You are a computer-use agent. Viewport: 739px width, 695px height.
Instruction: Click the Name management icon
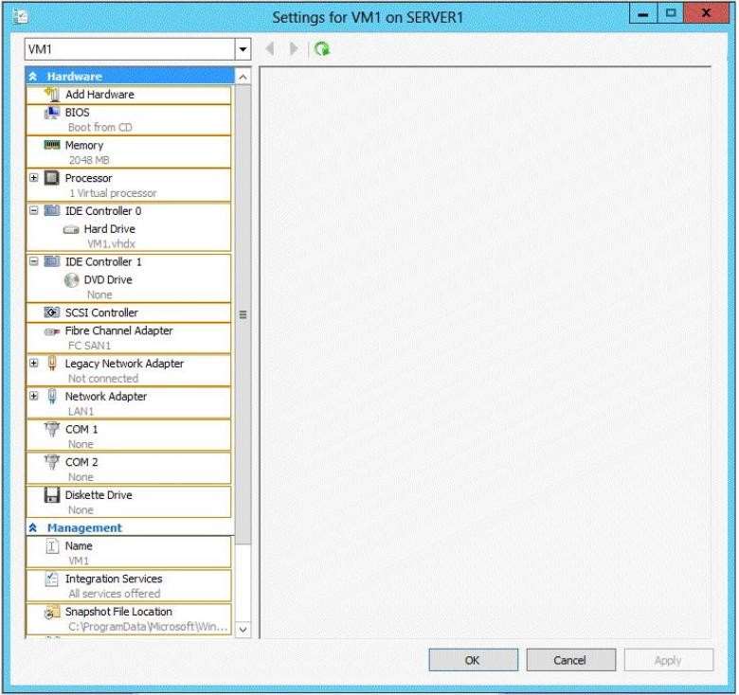(52, 546)
